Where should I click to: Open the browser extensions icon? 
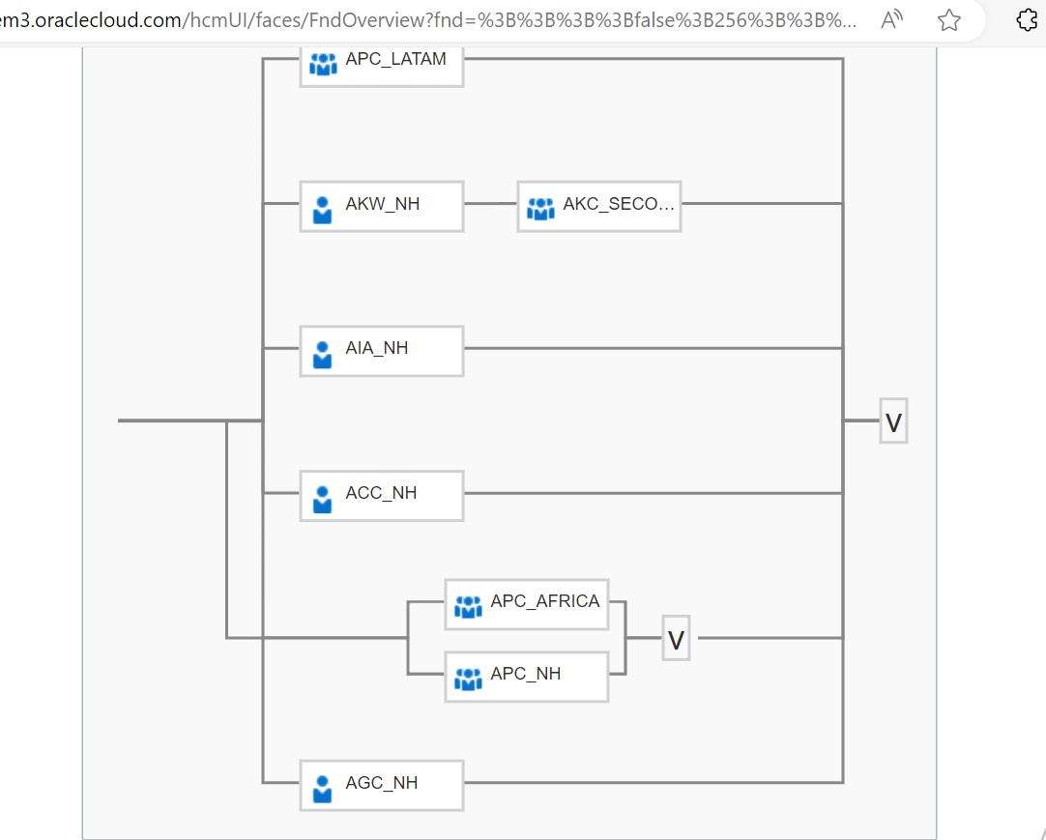(x=1026, y=19)
